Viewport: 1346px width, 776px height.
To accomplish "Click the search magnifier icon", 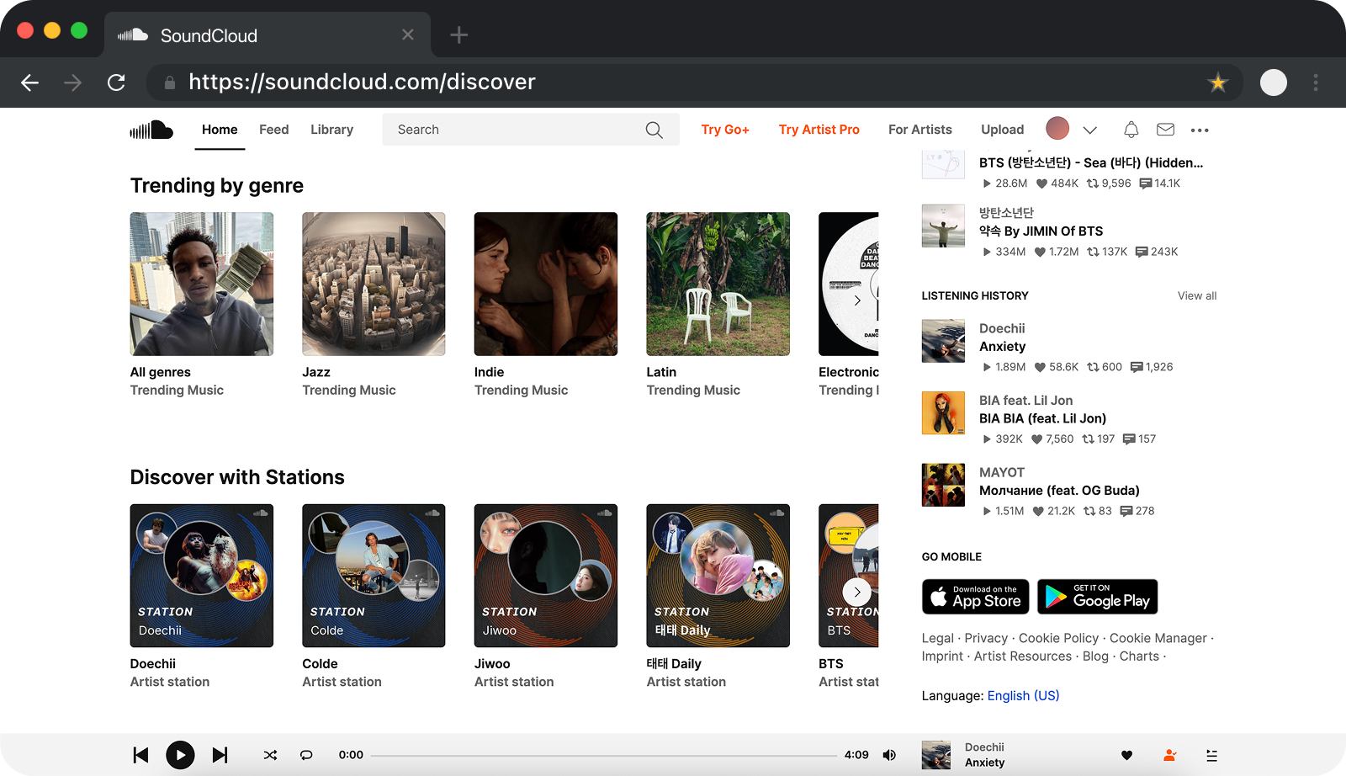I will 654,130.
